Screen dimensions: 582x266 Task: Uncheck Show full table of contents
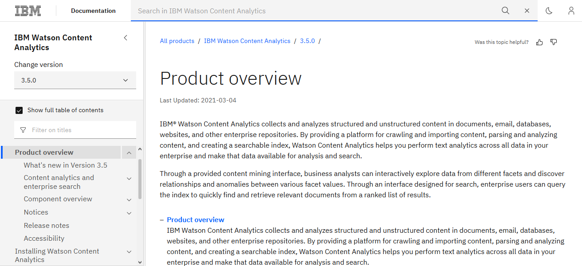point(19,110)
